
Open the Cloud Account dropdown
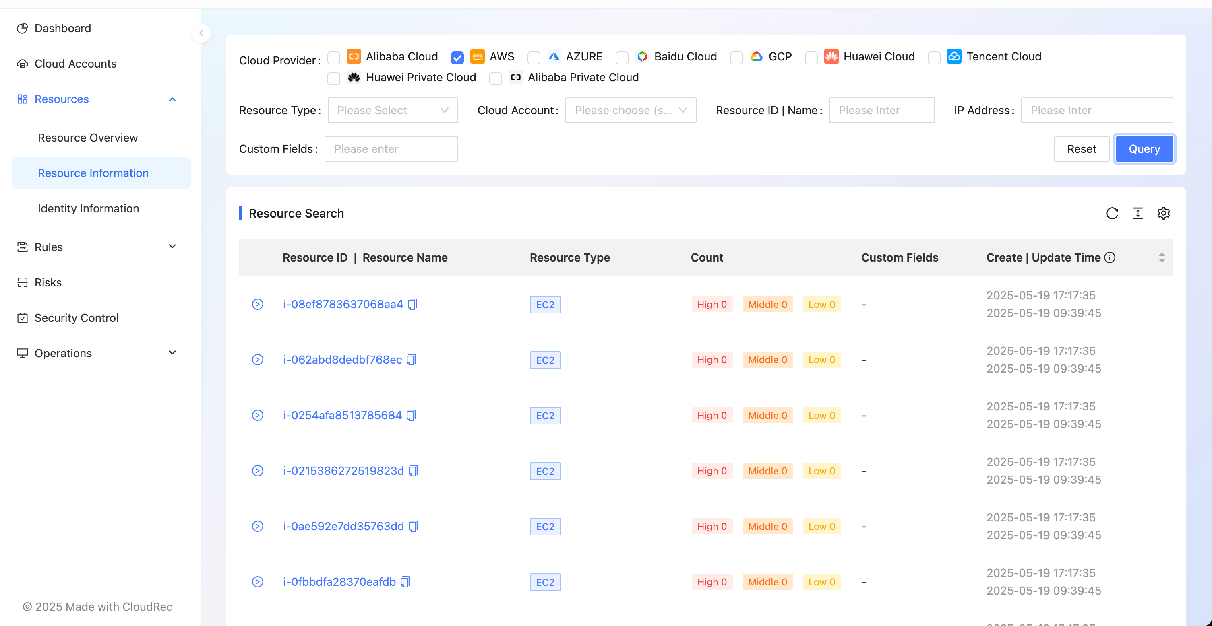click(631, 111)
